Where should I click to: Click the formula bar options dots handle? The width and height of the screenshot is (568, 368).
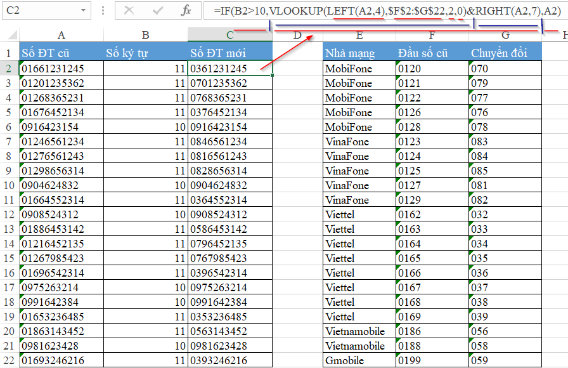coord(103,11)
